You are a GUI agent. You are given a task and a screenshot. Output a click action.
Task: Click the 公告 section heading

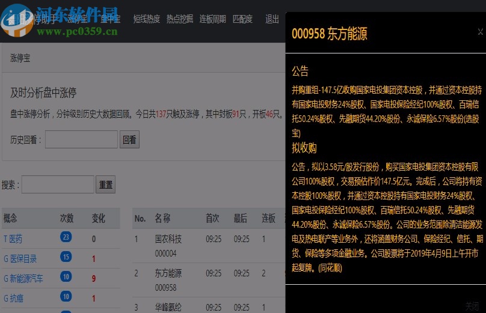(x=300, y=71)
